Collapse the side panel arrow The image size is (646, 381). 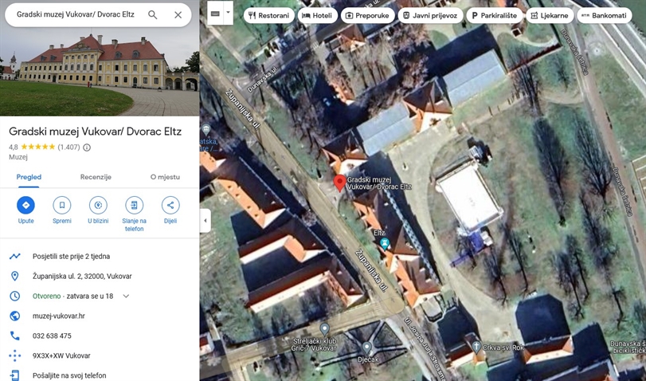(206, 221)
